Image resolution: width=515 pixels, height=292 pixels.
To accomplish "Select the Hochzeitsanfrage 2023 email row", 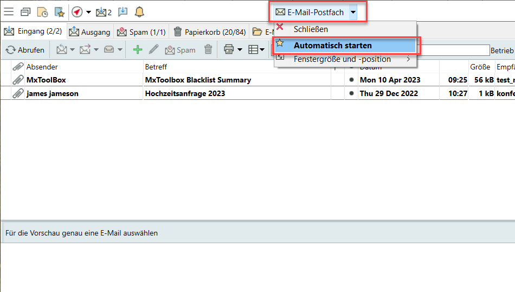I will pos(184,93).
